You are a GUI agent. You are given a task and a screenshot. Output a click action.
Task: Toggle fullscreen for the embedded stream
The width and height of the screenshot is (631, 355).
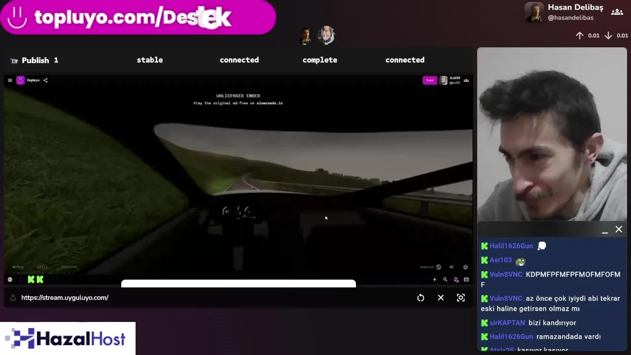461,298
